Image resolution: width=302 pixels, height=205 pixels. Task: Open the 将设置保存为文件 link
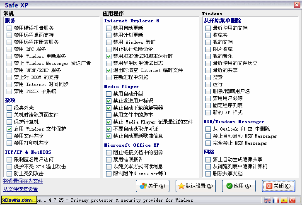tap(23, 181)
